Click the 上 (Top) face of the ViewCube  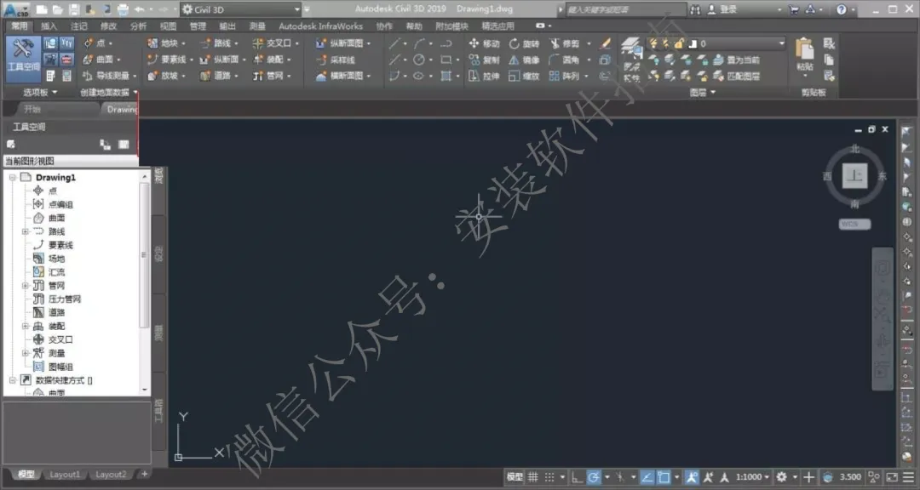point(854,176)
